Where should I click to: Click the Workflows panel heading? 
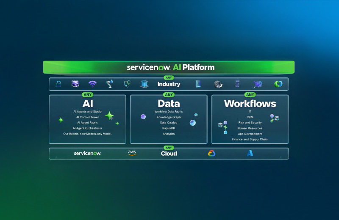coord(250,104)
